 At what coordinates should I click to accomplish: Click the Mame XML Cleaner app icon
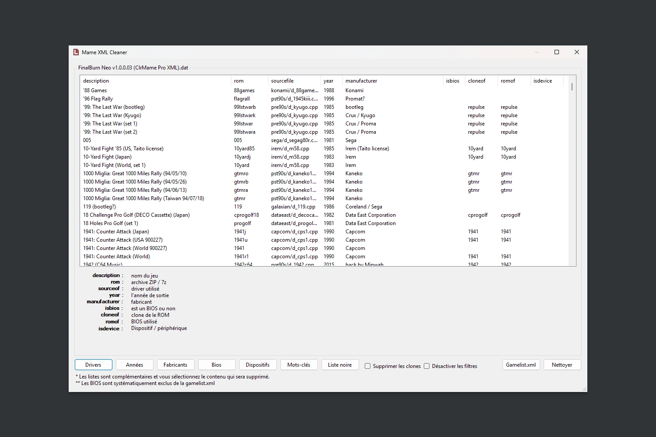click(x=76, y=52)
